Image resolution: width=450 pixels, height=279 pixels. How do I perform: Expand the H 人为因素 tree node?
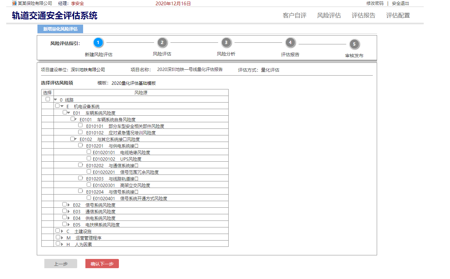point(62,244)
